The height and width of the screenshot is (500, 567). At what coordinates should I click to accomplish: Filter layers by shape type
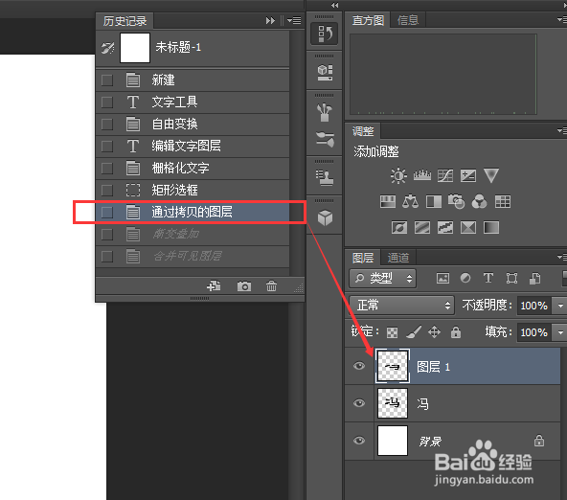click(x=511, y=278)
